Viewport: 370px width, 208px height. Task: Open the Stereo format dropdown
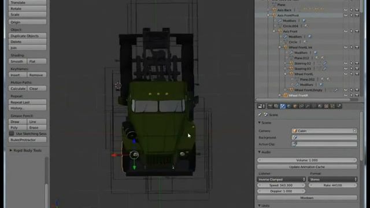point(332,180)
